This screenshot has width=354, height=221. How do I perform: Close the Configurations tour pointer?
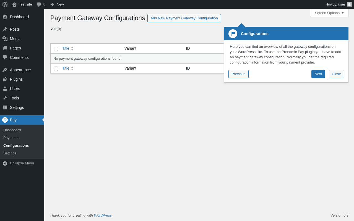point(336,74)
